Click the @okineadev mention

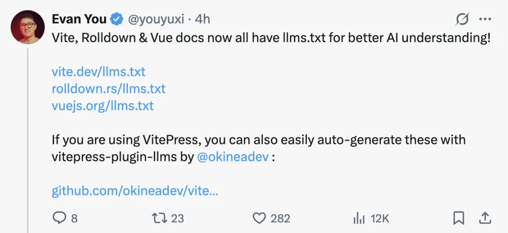click(233, 157)
